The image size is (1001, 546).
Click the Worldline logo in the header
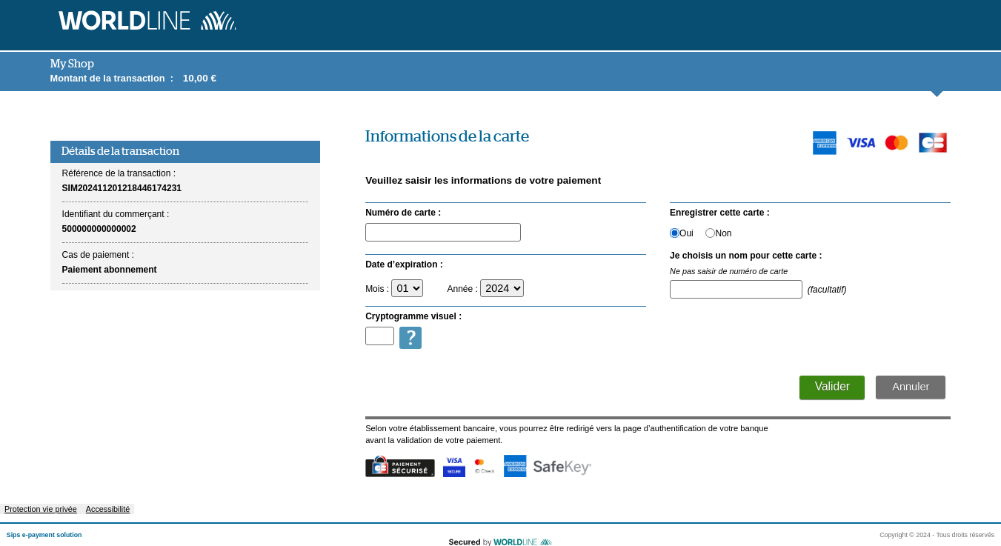[x=147, y=21]
